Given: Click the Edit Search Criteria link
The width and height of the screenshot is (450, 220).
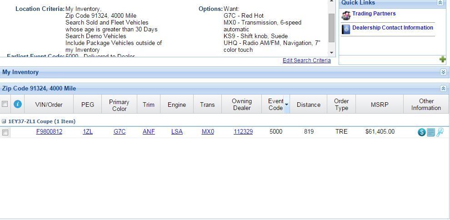Looking at the screenshot, I should click(x=306, y=60).
